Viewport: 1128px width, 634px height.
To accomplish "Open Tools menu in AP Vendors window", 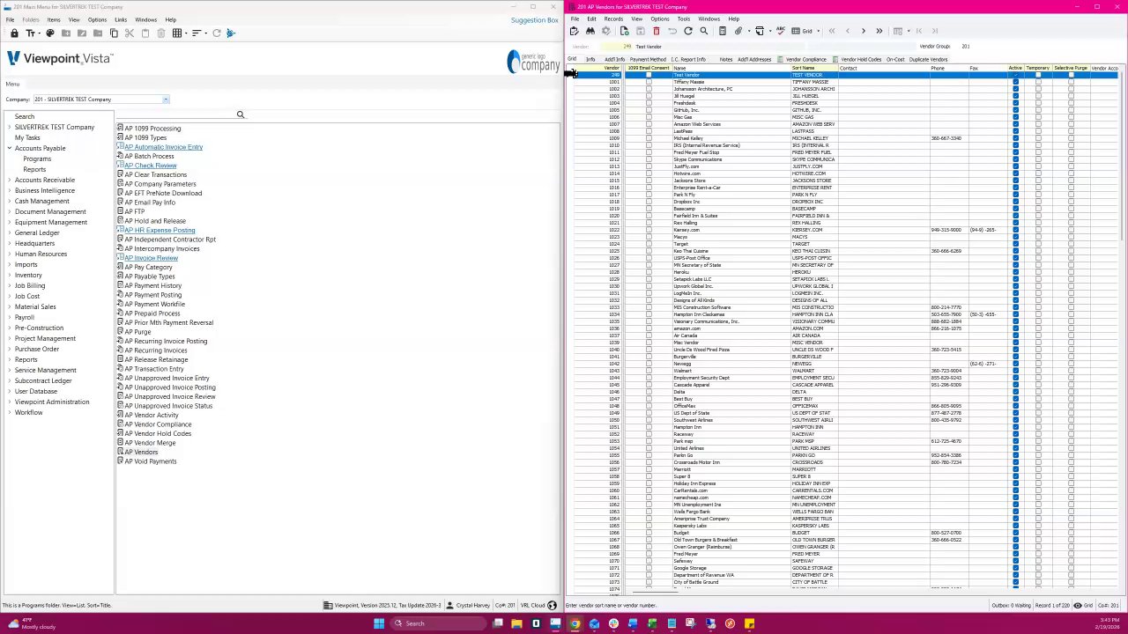I will point(683,18).
